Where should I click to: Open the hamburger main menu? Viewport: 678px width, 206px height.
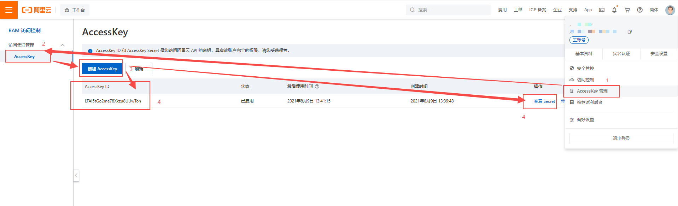coord(9,10)
